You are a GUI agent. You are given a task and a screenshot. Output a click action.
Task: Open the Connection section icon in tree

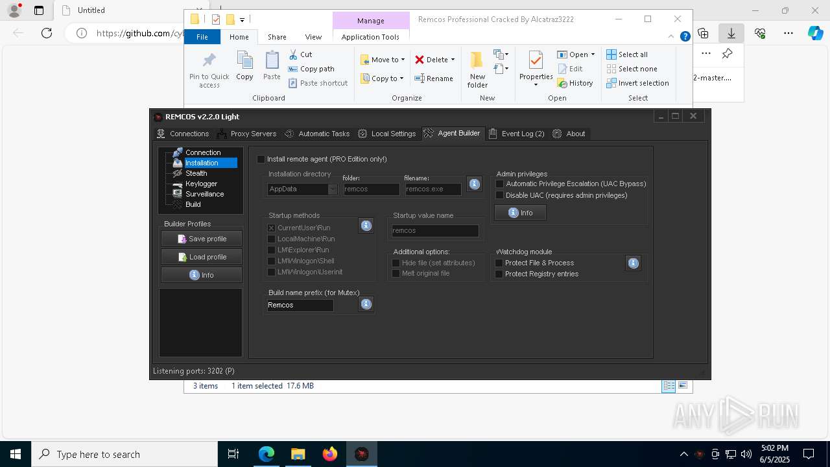178,152
